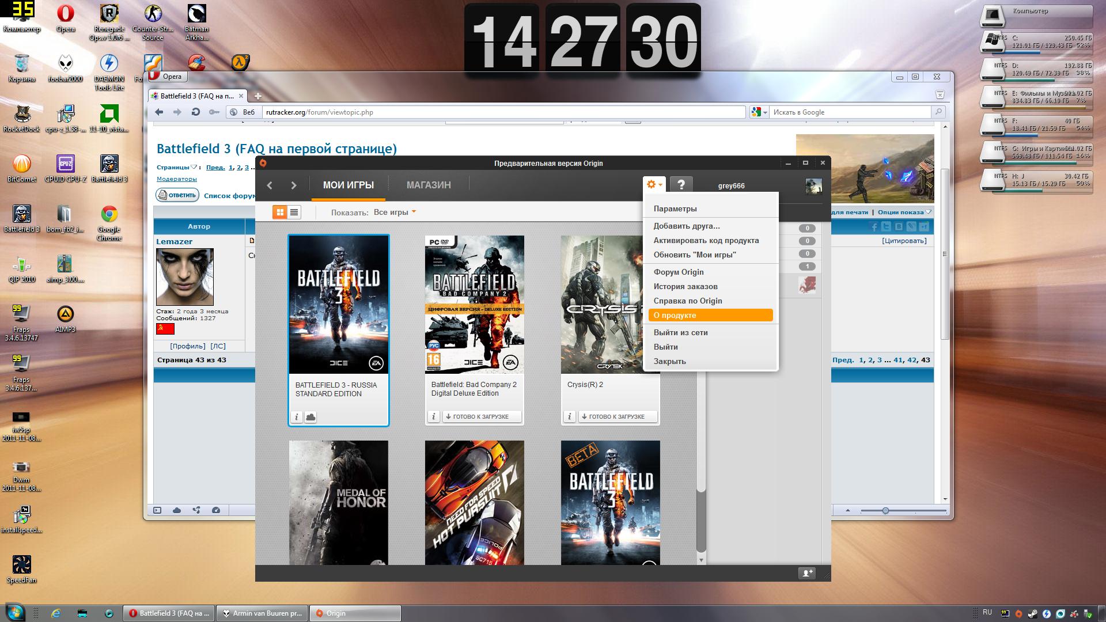Click the Opera address bar URL field

[x=501, y=112]
